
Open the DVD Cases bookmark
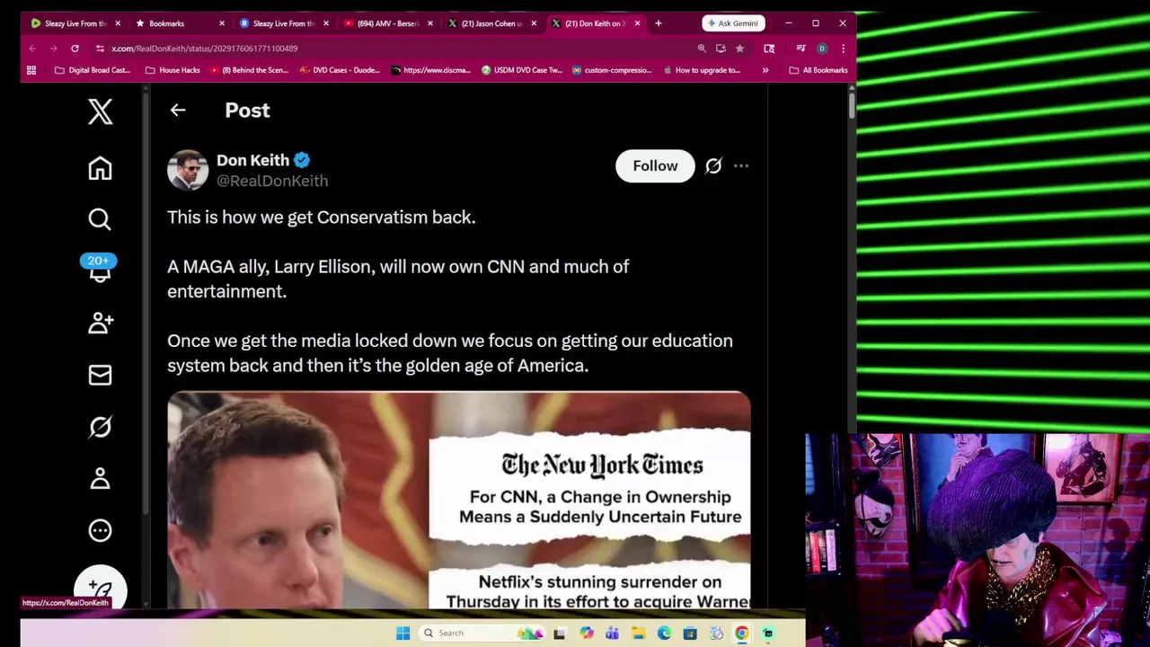click(x=340, y=70)
